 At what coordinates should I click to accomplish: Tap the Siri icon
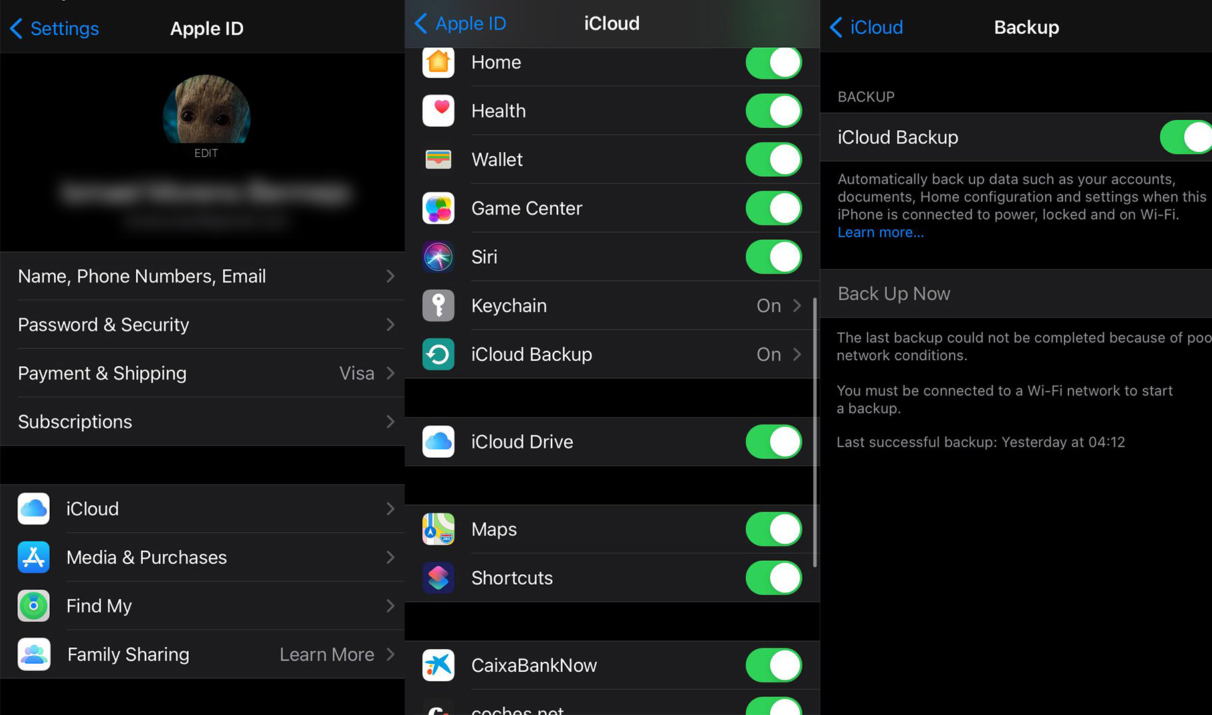click(439, 256)
